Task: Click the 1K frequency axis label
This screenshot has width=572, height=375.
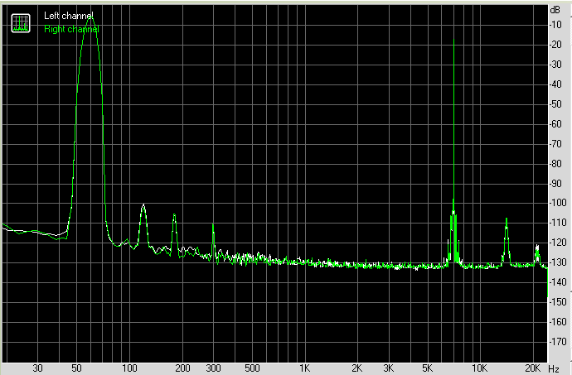Action: pos(304,367)
